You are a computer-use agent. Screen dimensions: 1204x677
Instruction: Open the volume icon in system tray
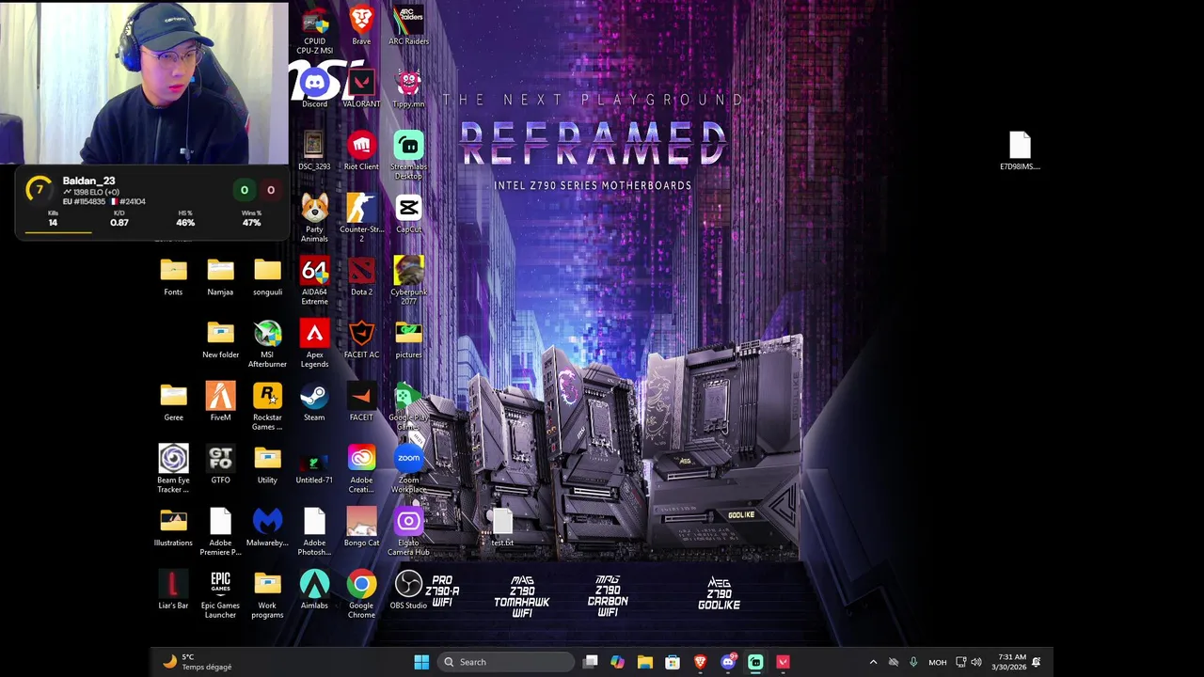[976, 662]
